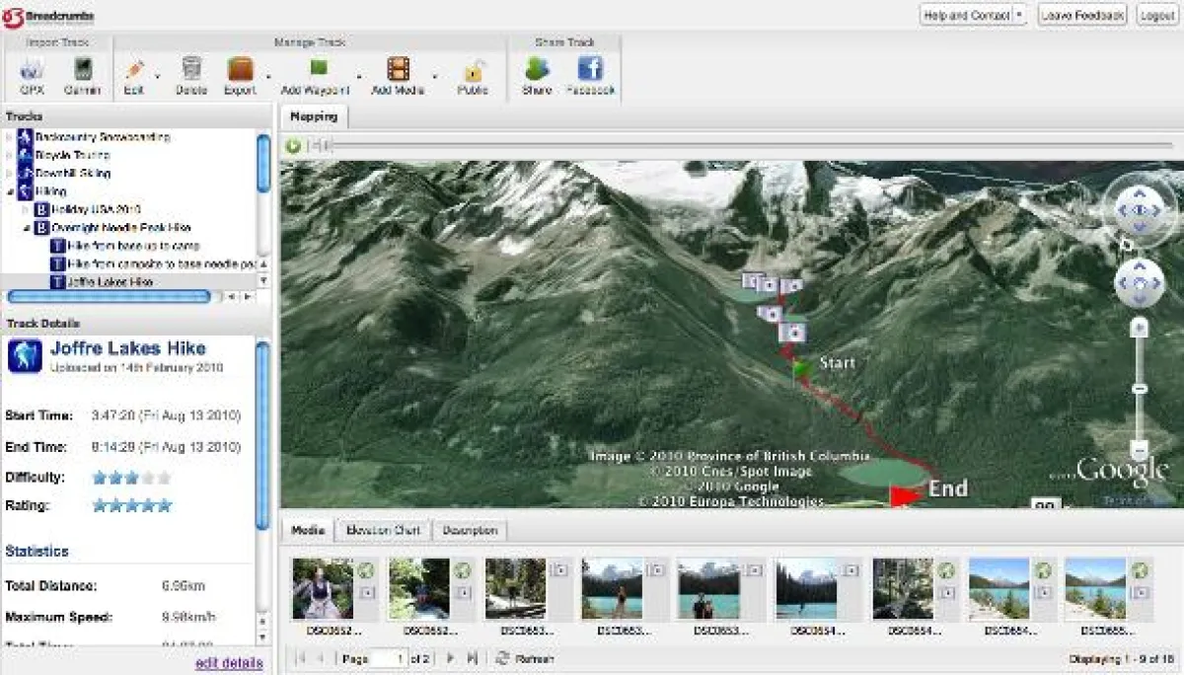Zoom in with the map plus button
Viewport: 1184px width, 675px height.
(x=1140, y=327)
